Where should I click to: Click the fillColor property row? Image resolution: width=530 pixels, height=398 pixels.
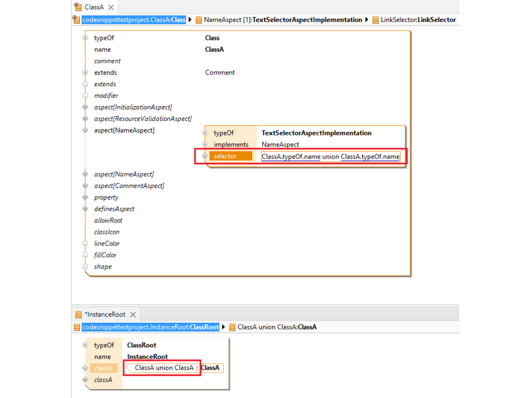pyautogui.click(x=107, y=255)
